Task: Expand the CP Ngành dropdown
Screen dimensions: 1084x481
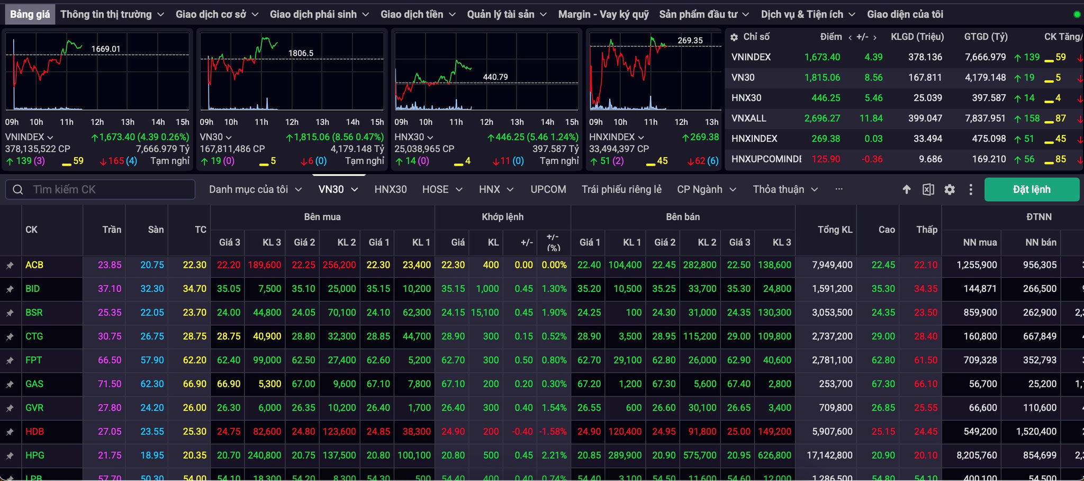Action: (707, 189)
